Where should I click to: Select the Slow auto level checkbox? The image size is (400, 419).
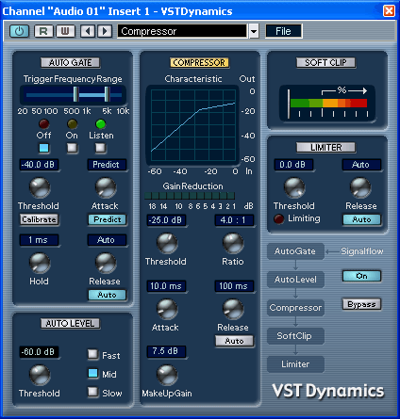click(92, 392)
